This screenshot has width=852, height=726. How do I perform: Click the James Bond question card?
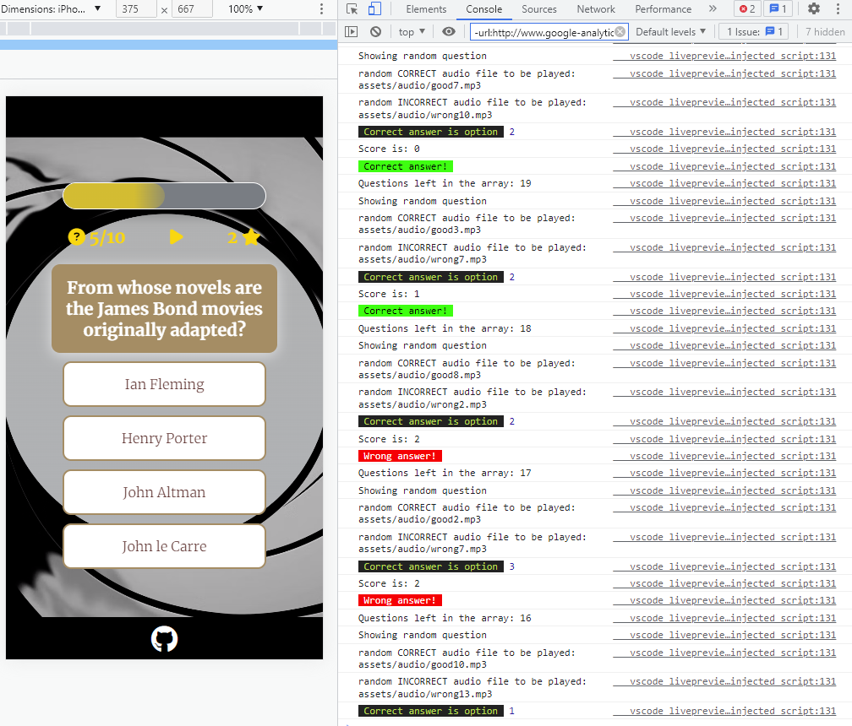[164, 308]
